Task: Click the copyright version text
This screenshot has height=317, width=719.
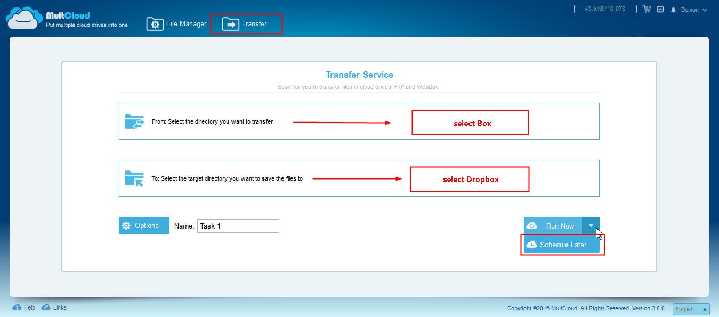Action: point(586,308)
